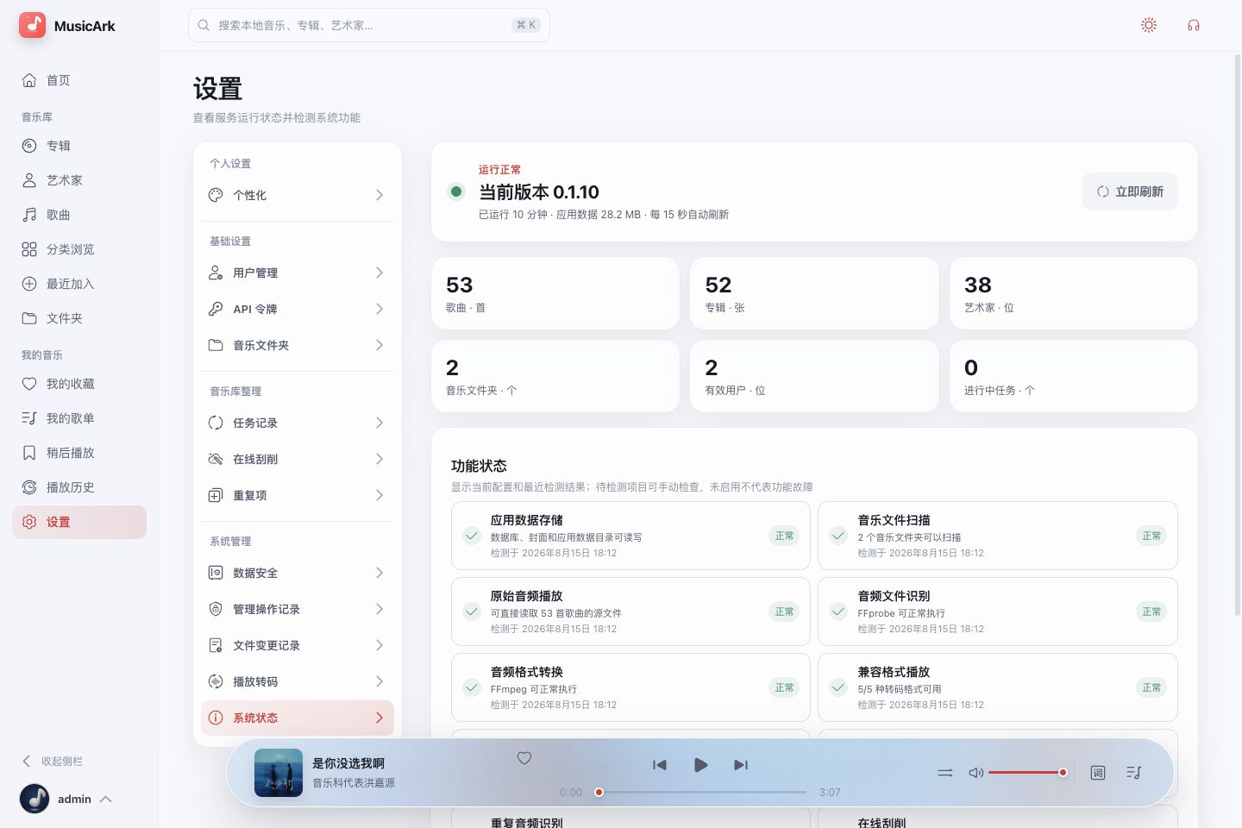This screenshot has width=1242, height=828.
Task: Expand 任务记录 chevron
Action: [379, 423]
